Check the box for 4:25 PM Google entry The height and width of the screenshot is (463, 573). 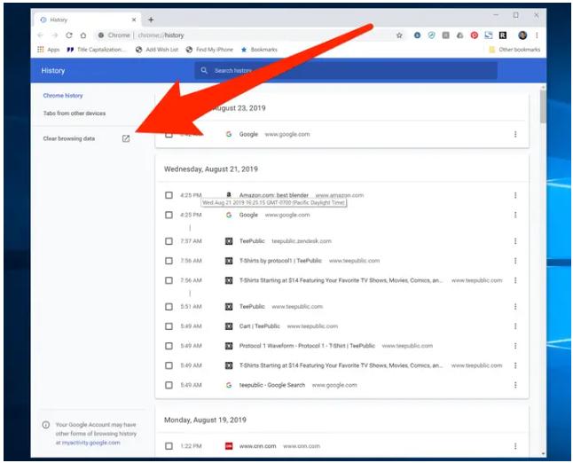click(x=169, y=215)
